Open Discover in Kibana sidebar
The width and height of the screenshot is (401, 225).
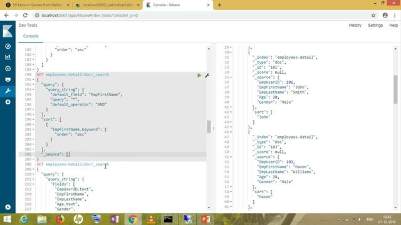tap(8, 46)
